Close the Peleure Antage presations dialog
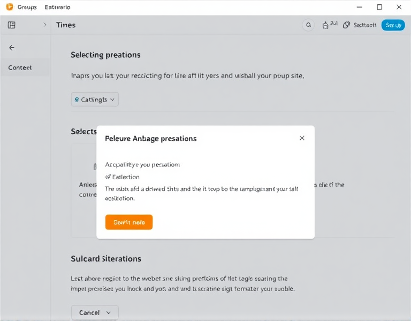Screen dimensions: 411x321 tap(302, 138)
